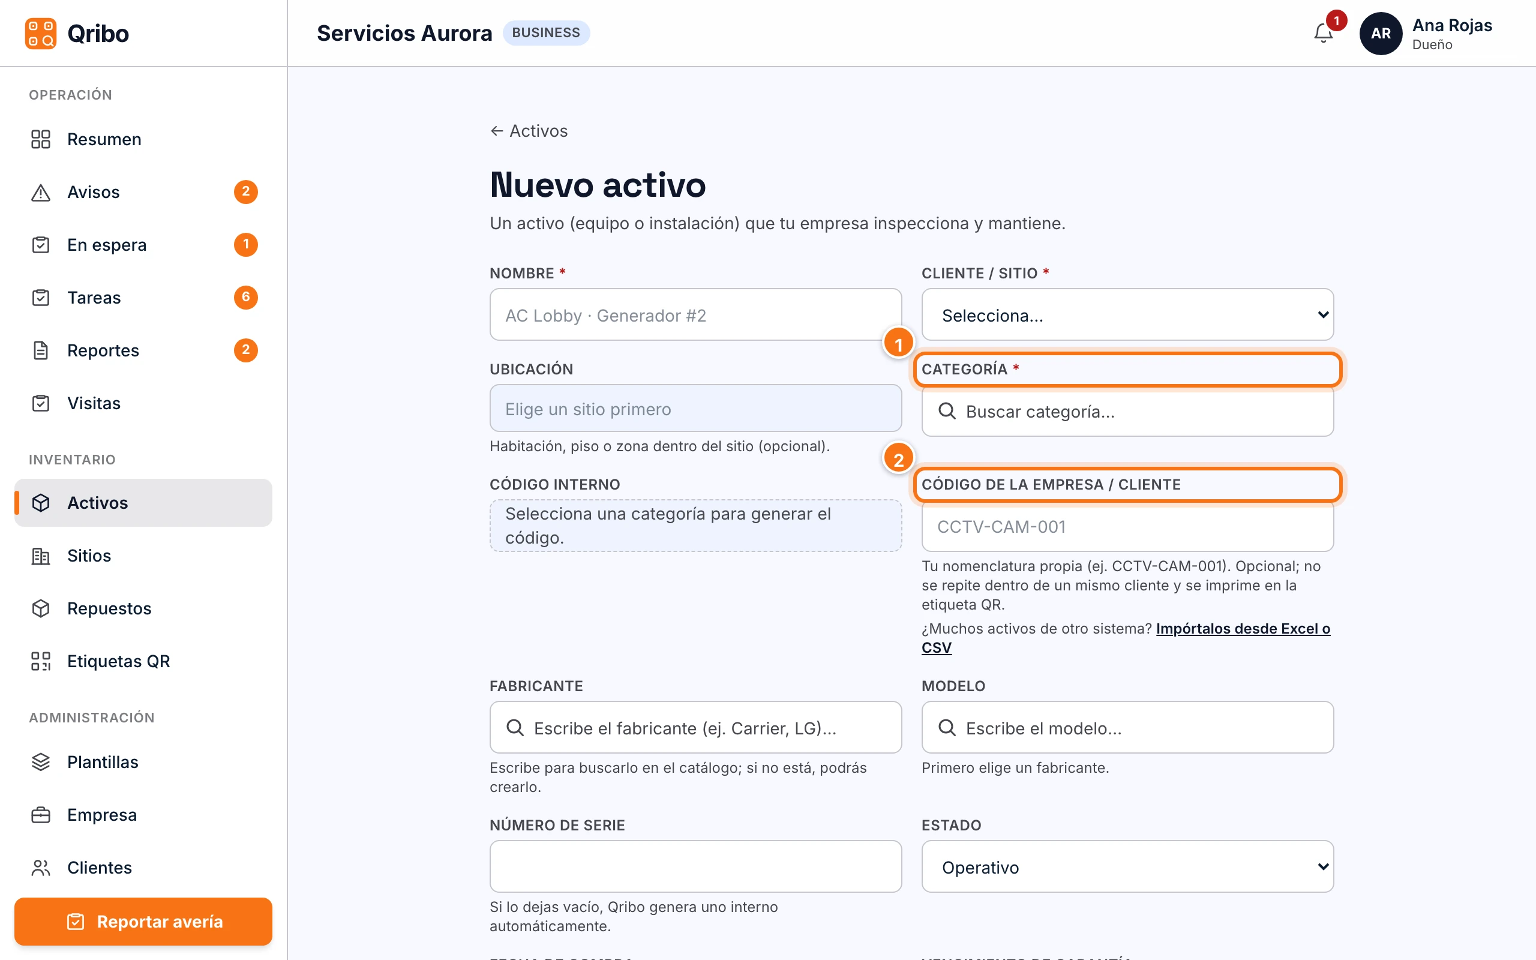The image size is (1536, 960).
Task: Open the Estado Operativo dropdown
Action: click(x=1127, y=866)
